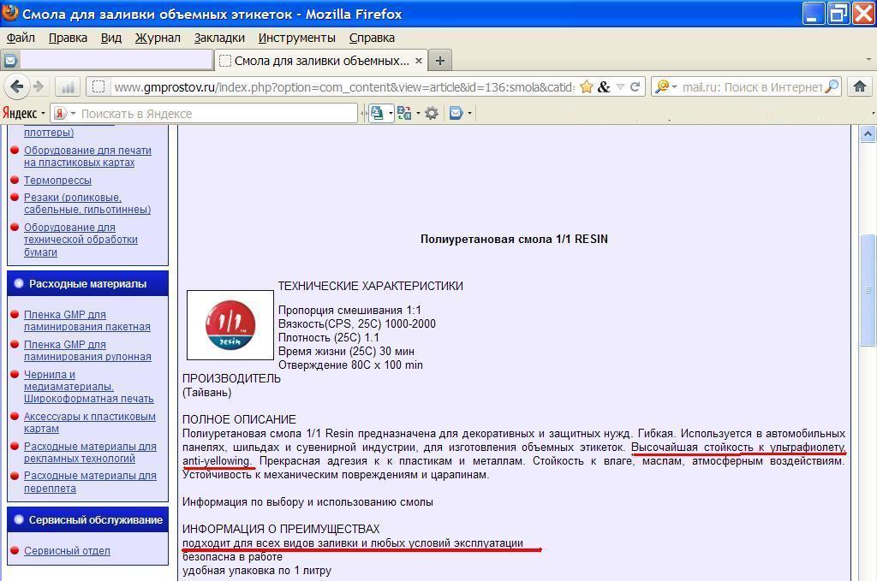The width and height of the screenshot is (877, 581).
Task: Open the Сервисный отдел link
Action: coord(67,551)
